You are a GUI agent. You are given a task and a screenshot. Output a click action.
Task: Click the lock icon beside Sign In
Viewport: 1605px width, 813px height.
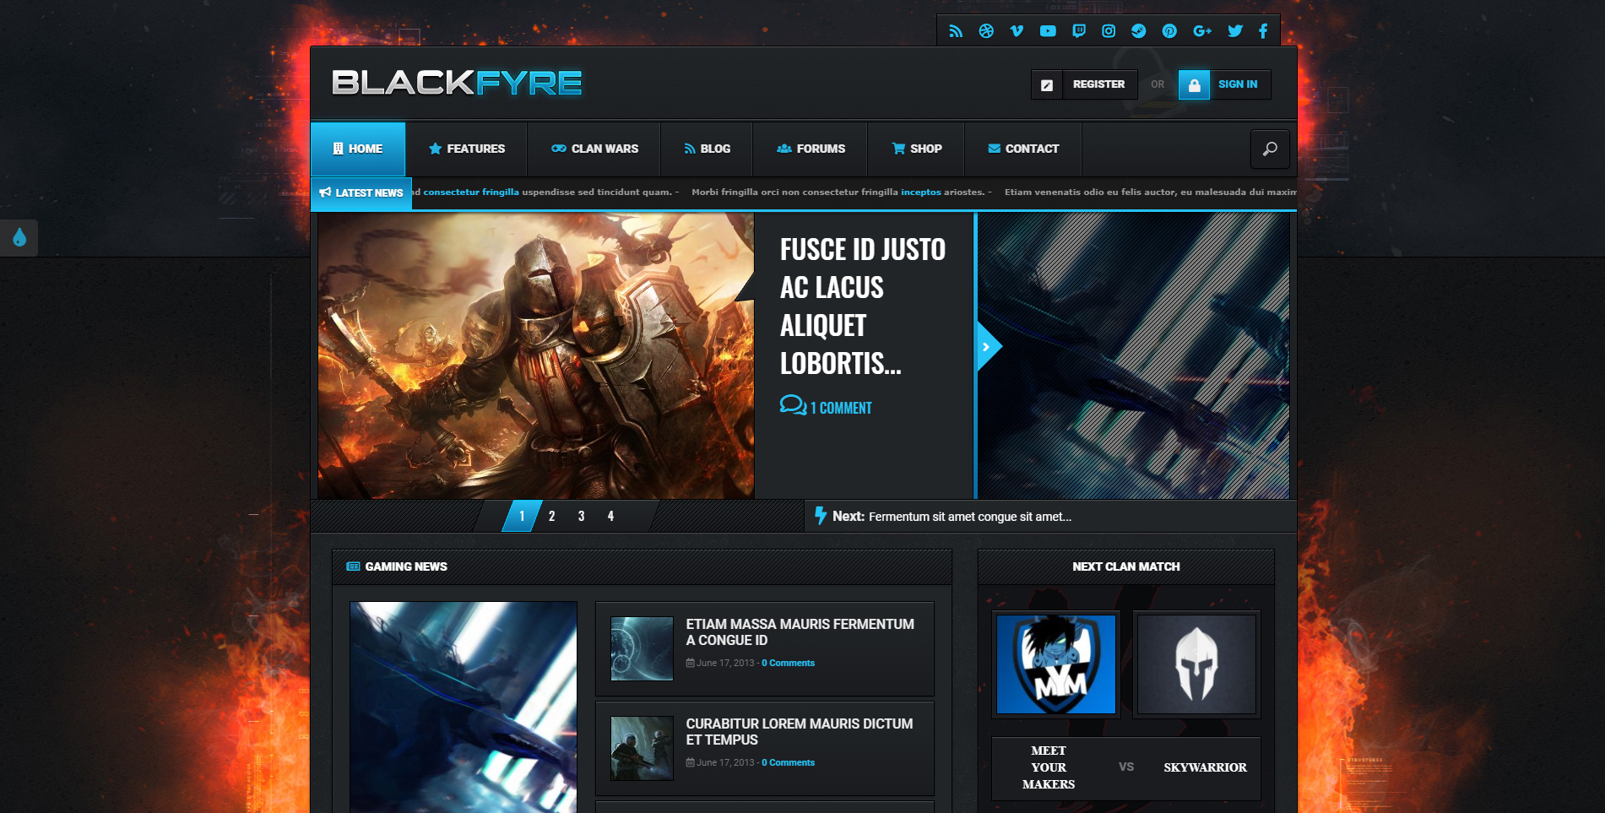[x=1194, y=84]
